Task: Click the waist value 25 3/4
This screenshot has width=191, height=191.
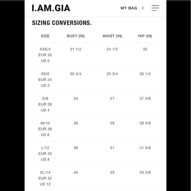Action: point(112,74)
